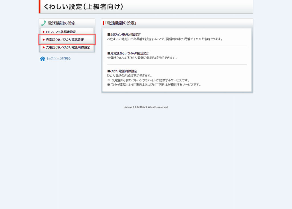The width and height of the screenshot is (292, 209).
Task: Click the blue home icon
Action: 42,59
